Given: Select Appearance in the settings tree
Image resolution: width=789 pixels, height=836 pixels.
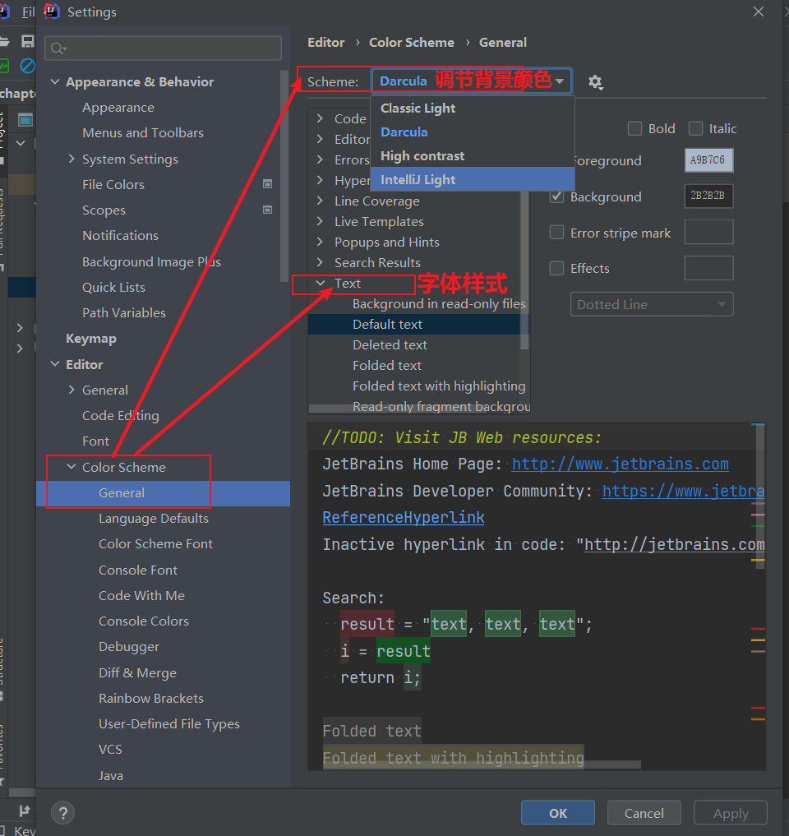Looking at the screenshot, I should (x=118, y=108).
